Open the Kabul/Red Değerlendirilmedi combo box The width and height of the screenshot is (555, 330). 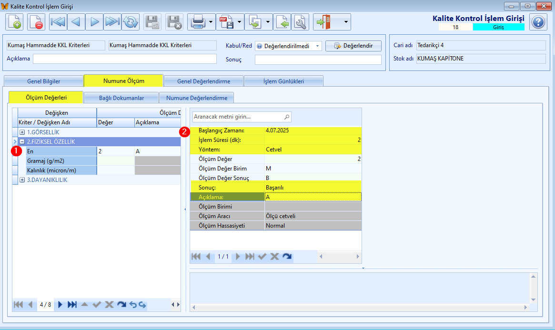(288, 46)
